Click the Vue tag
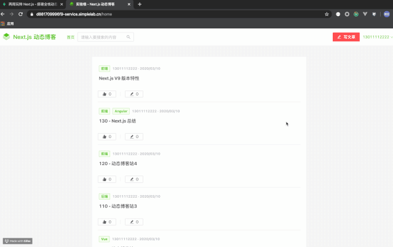The height and width of the screenshot is (247, 393). (104, 239)
